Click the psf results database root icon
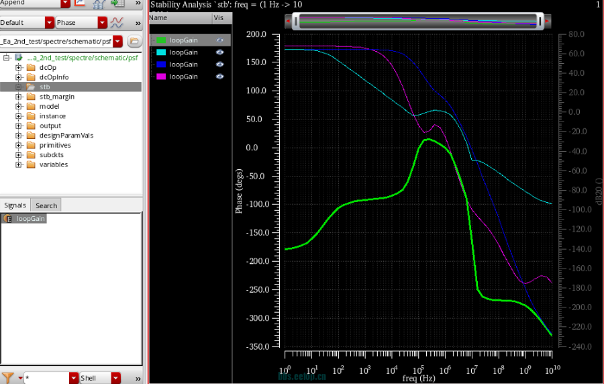This screenshot has height=384, width=604. (19, 58)
